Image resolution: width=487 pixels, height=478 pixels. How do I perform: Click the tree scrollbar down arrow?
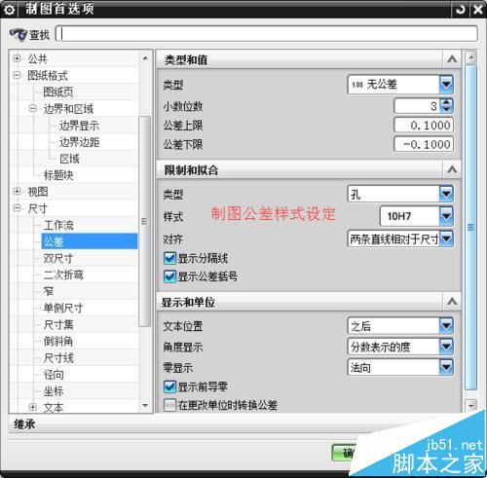145,405
